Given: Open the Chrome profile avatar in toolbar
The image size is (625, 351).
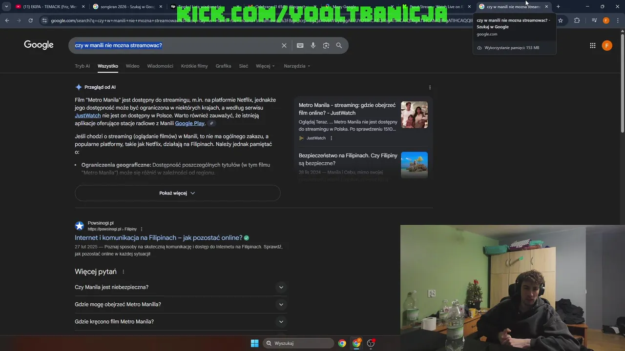Looking at the screenshot, I should coord(606,20).
